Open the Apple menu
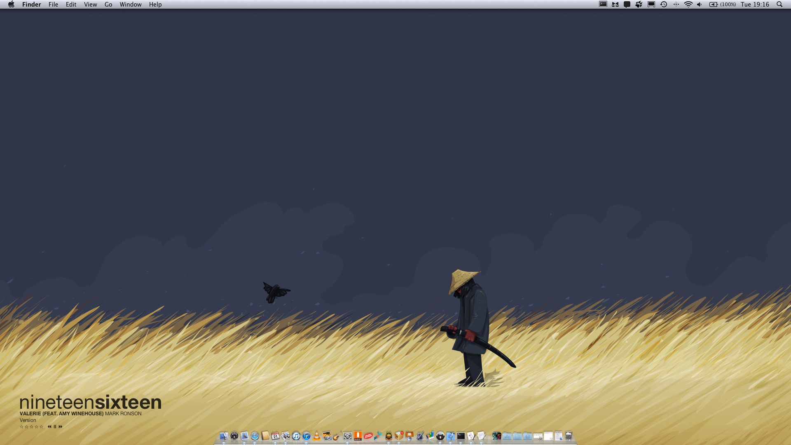 11,5
